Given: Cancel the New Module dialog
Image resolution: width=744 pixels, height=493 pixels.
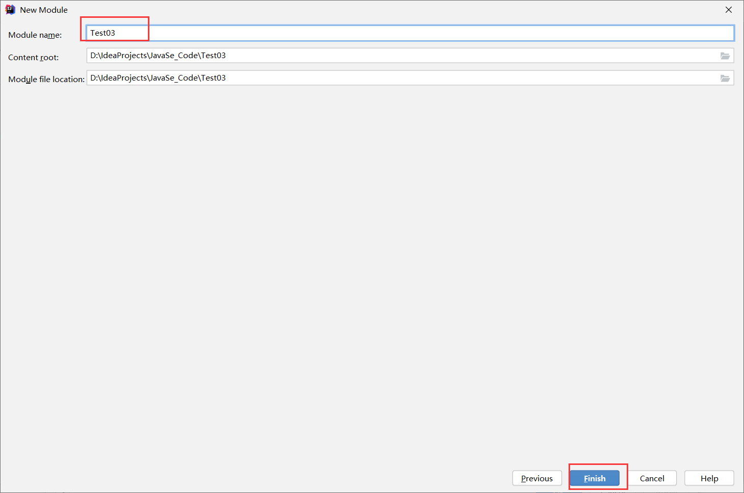Looking at the screenshot, I should pyautogui.click(x=652, y=478).
